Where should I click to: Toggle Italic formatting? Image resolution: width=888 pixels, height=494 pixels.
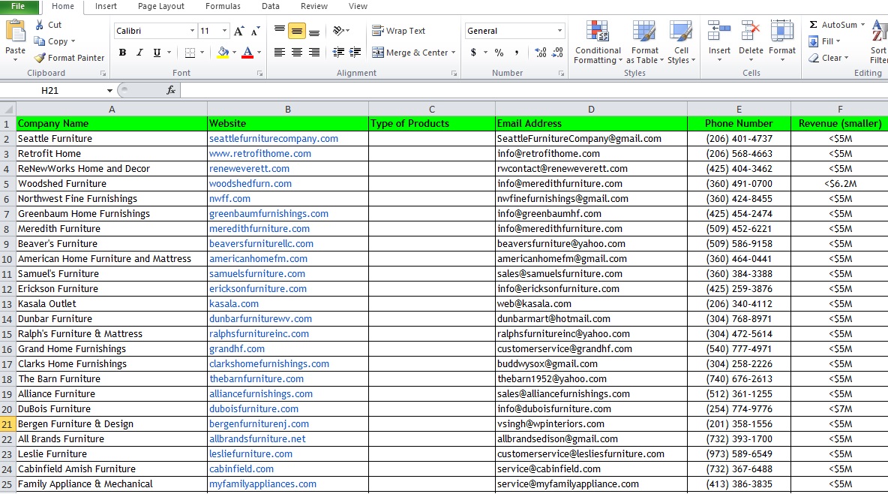coord(139,53)
